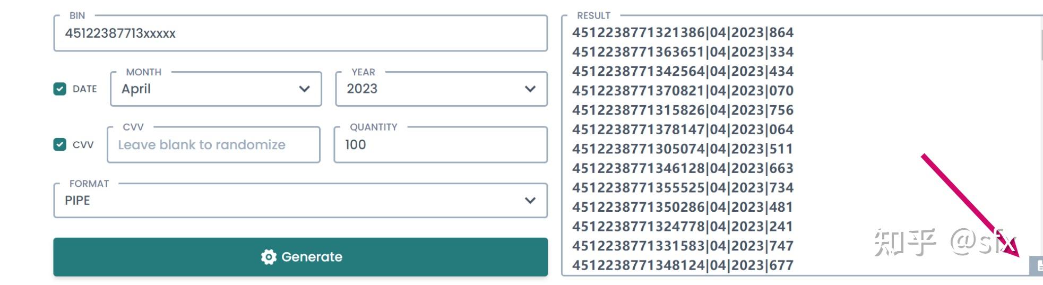Viewport: 1043px width, 285px height.
Task: Click the card row ending in 481
Action: [683, 207]
